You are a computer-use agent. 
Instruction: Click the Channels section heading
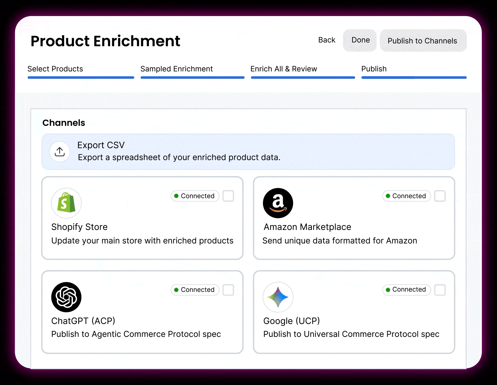(x=64, y=123)
